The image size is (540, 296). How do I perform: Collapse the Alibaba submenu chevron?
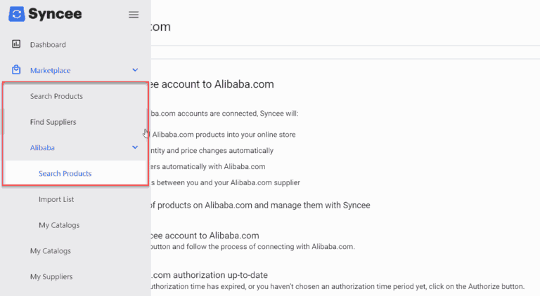coord(135,147)
